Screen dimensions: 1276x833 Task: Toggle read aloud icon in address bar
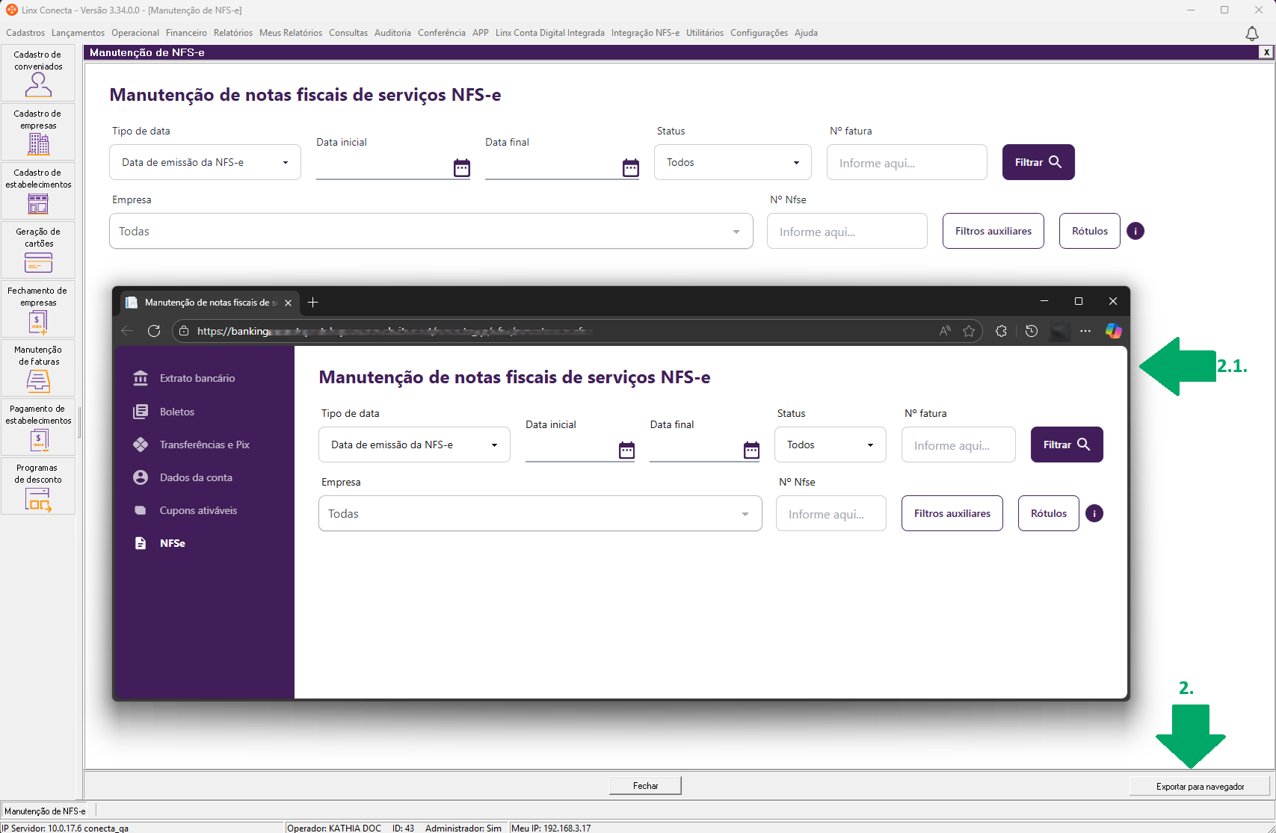pos(945,331)
